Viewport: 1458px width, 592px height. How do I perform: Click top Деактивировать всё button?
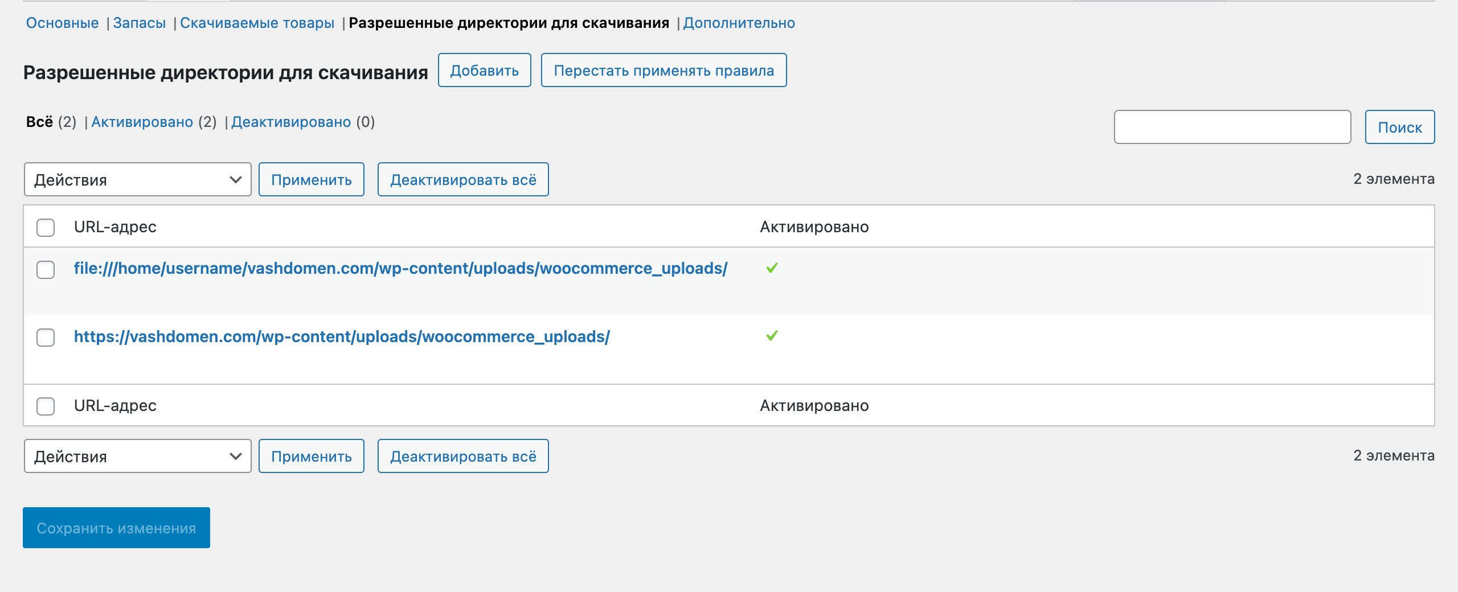pos(463,180)
